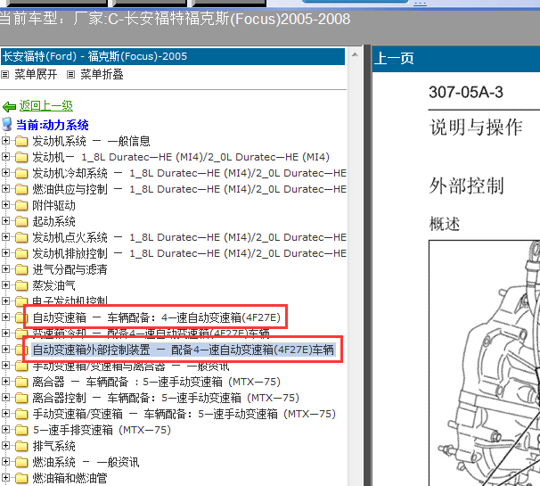540x486 pixels.
Task: Open 燃油系统 一般资讯 item
Action: (86, 462)
